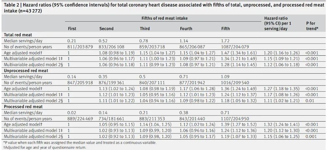Click the 'Fifths of red meat intake' header
Image resolution: width=327 pixels, height=150 pixels.
pyautogui.click(x=164, y=18)
